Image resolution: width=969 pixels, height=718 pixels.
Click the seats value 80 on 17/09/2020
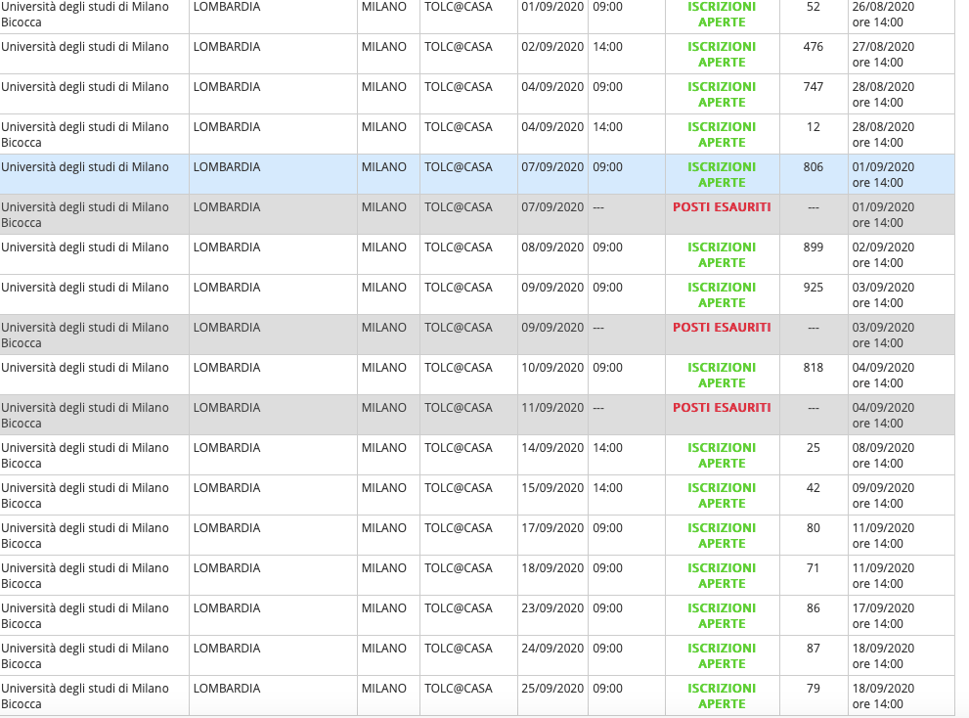[814, 528]
